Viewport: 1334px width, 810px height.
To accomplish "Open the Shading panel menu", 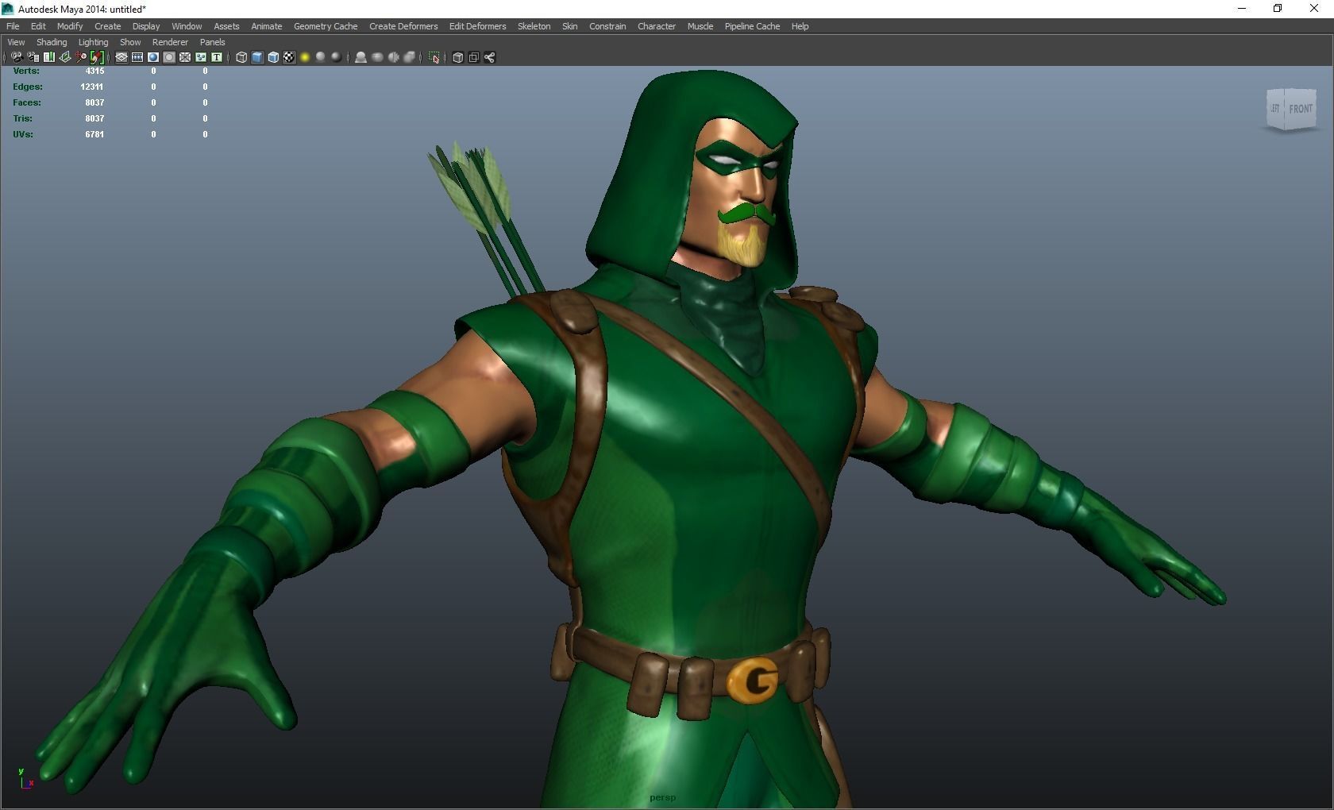I will [51, 42].
